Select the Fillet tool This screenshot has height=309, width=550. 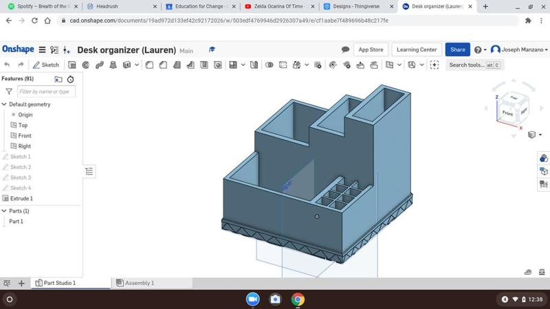pyautogui.click(x=150, y=65)
